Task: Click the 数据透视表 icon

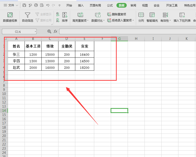Action: click(10, 15)
